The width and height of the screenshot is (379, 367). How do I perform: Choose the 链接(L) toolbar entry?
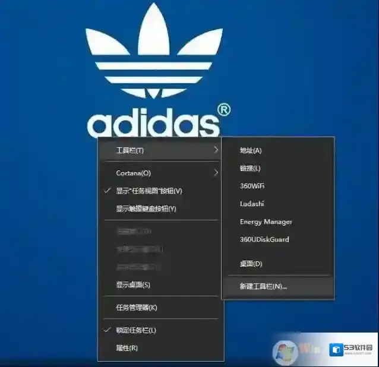click(250, 169)
